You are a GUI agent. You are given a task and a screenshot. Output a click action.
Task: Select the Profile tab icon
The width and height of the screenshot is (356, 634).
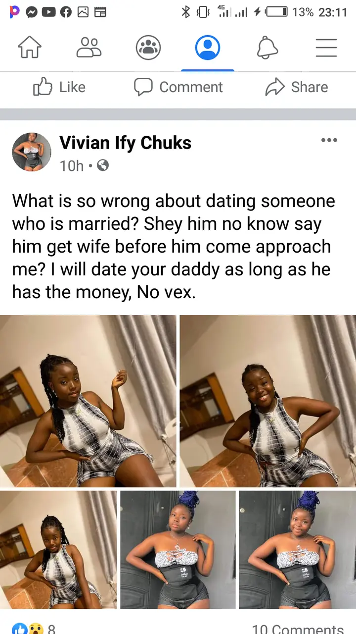pyautogui.click(x=208, y=48)
